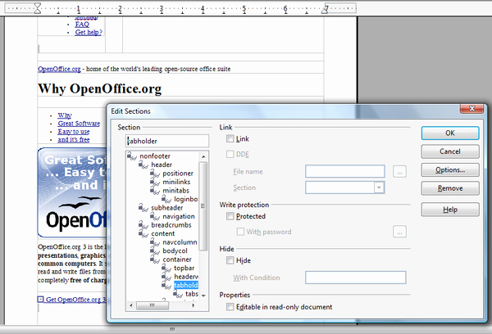Click the section list scroll-left arrow

point(131,305)
